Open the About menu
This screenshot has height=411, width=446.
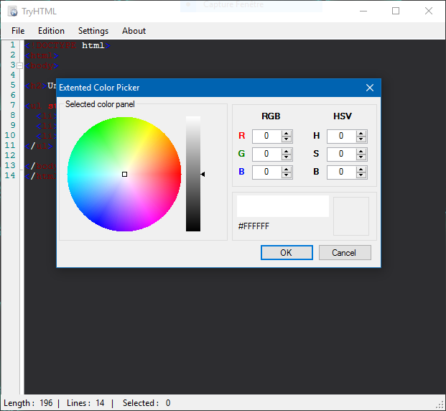click(x=134, y=31)
